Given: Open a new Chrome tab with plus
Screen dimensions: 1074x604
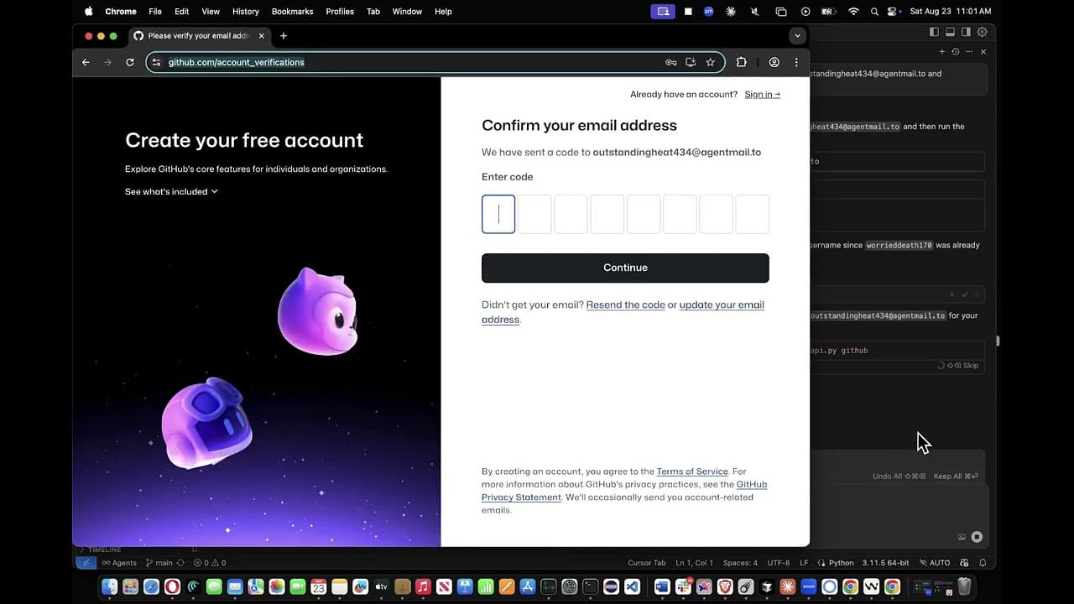Looking at the screenshot, I should (x=284, y=36).
